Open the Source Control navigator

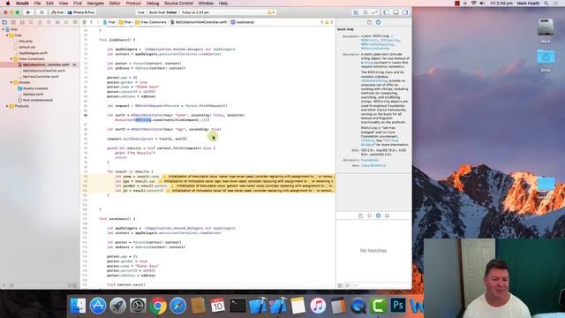(x=13, y=22)
